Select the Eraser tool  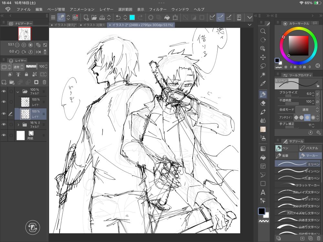263,103
